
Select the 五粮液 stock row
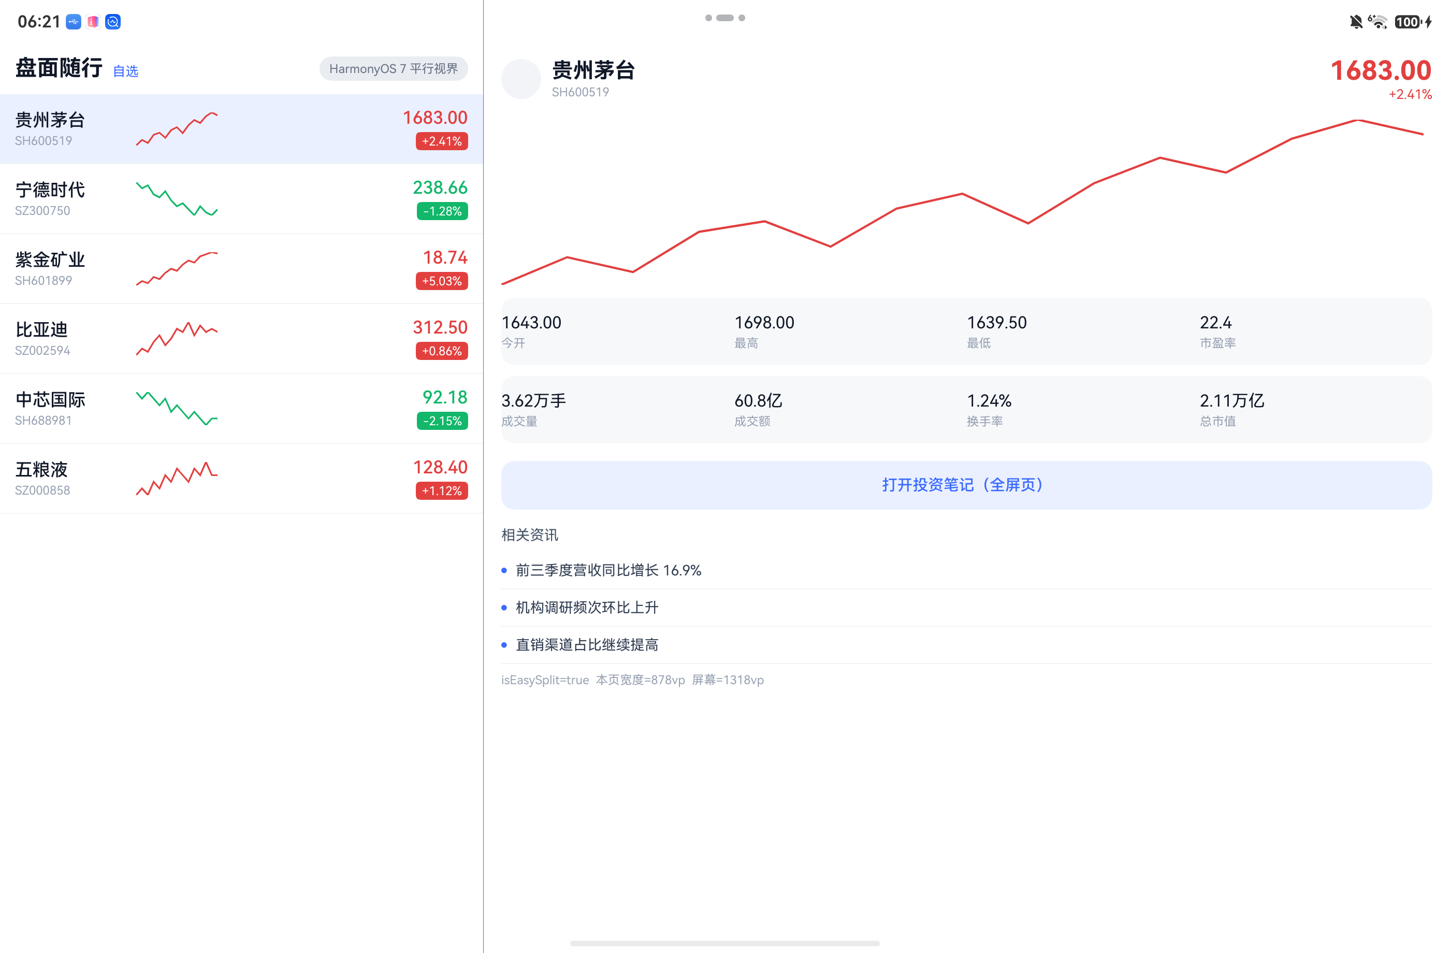click(241, 479)
